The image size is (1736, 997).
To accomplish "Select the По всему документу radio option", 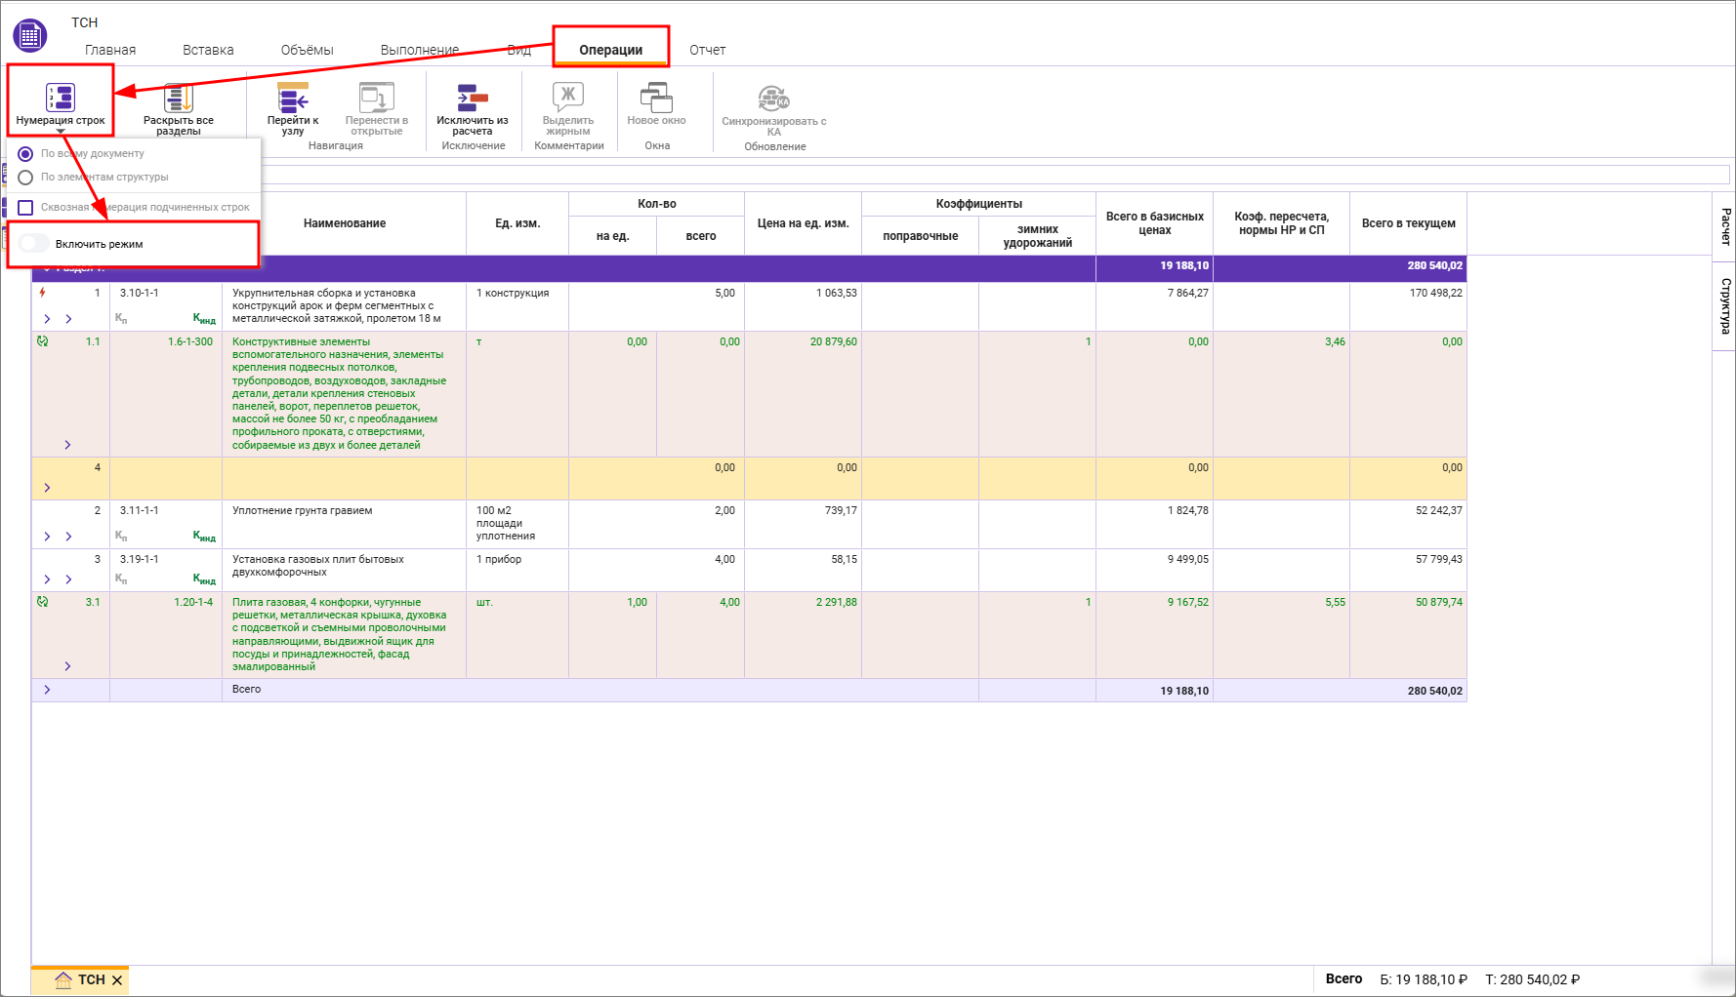I will 26,154.
